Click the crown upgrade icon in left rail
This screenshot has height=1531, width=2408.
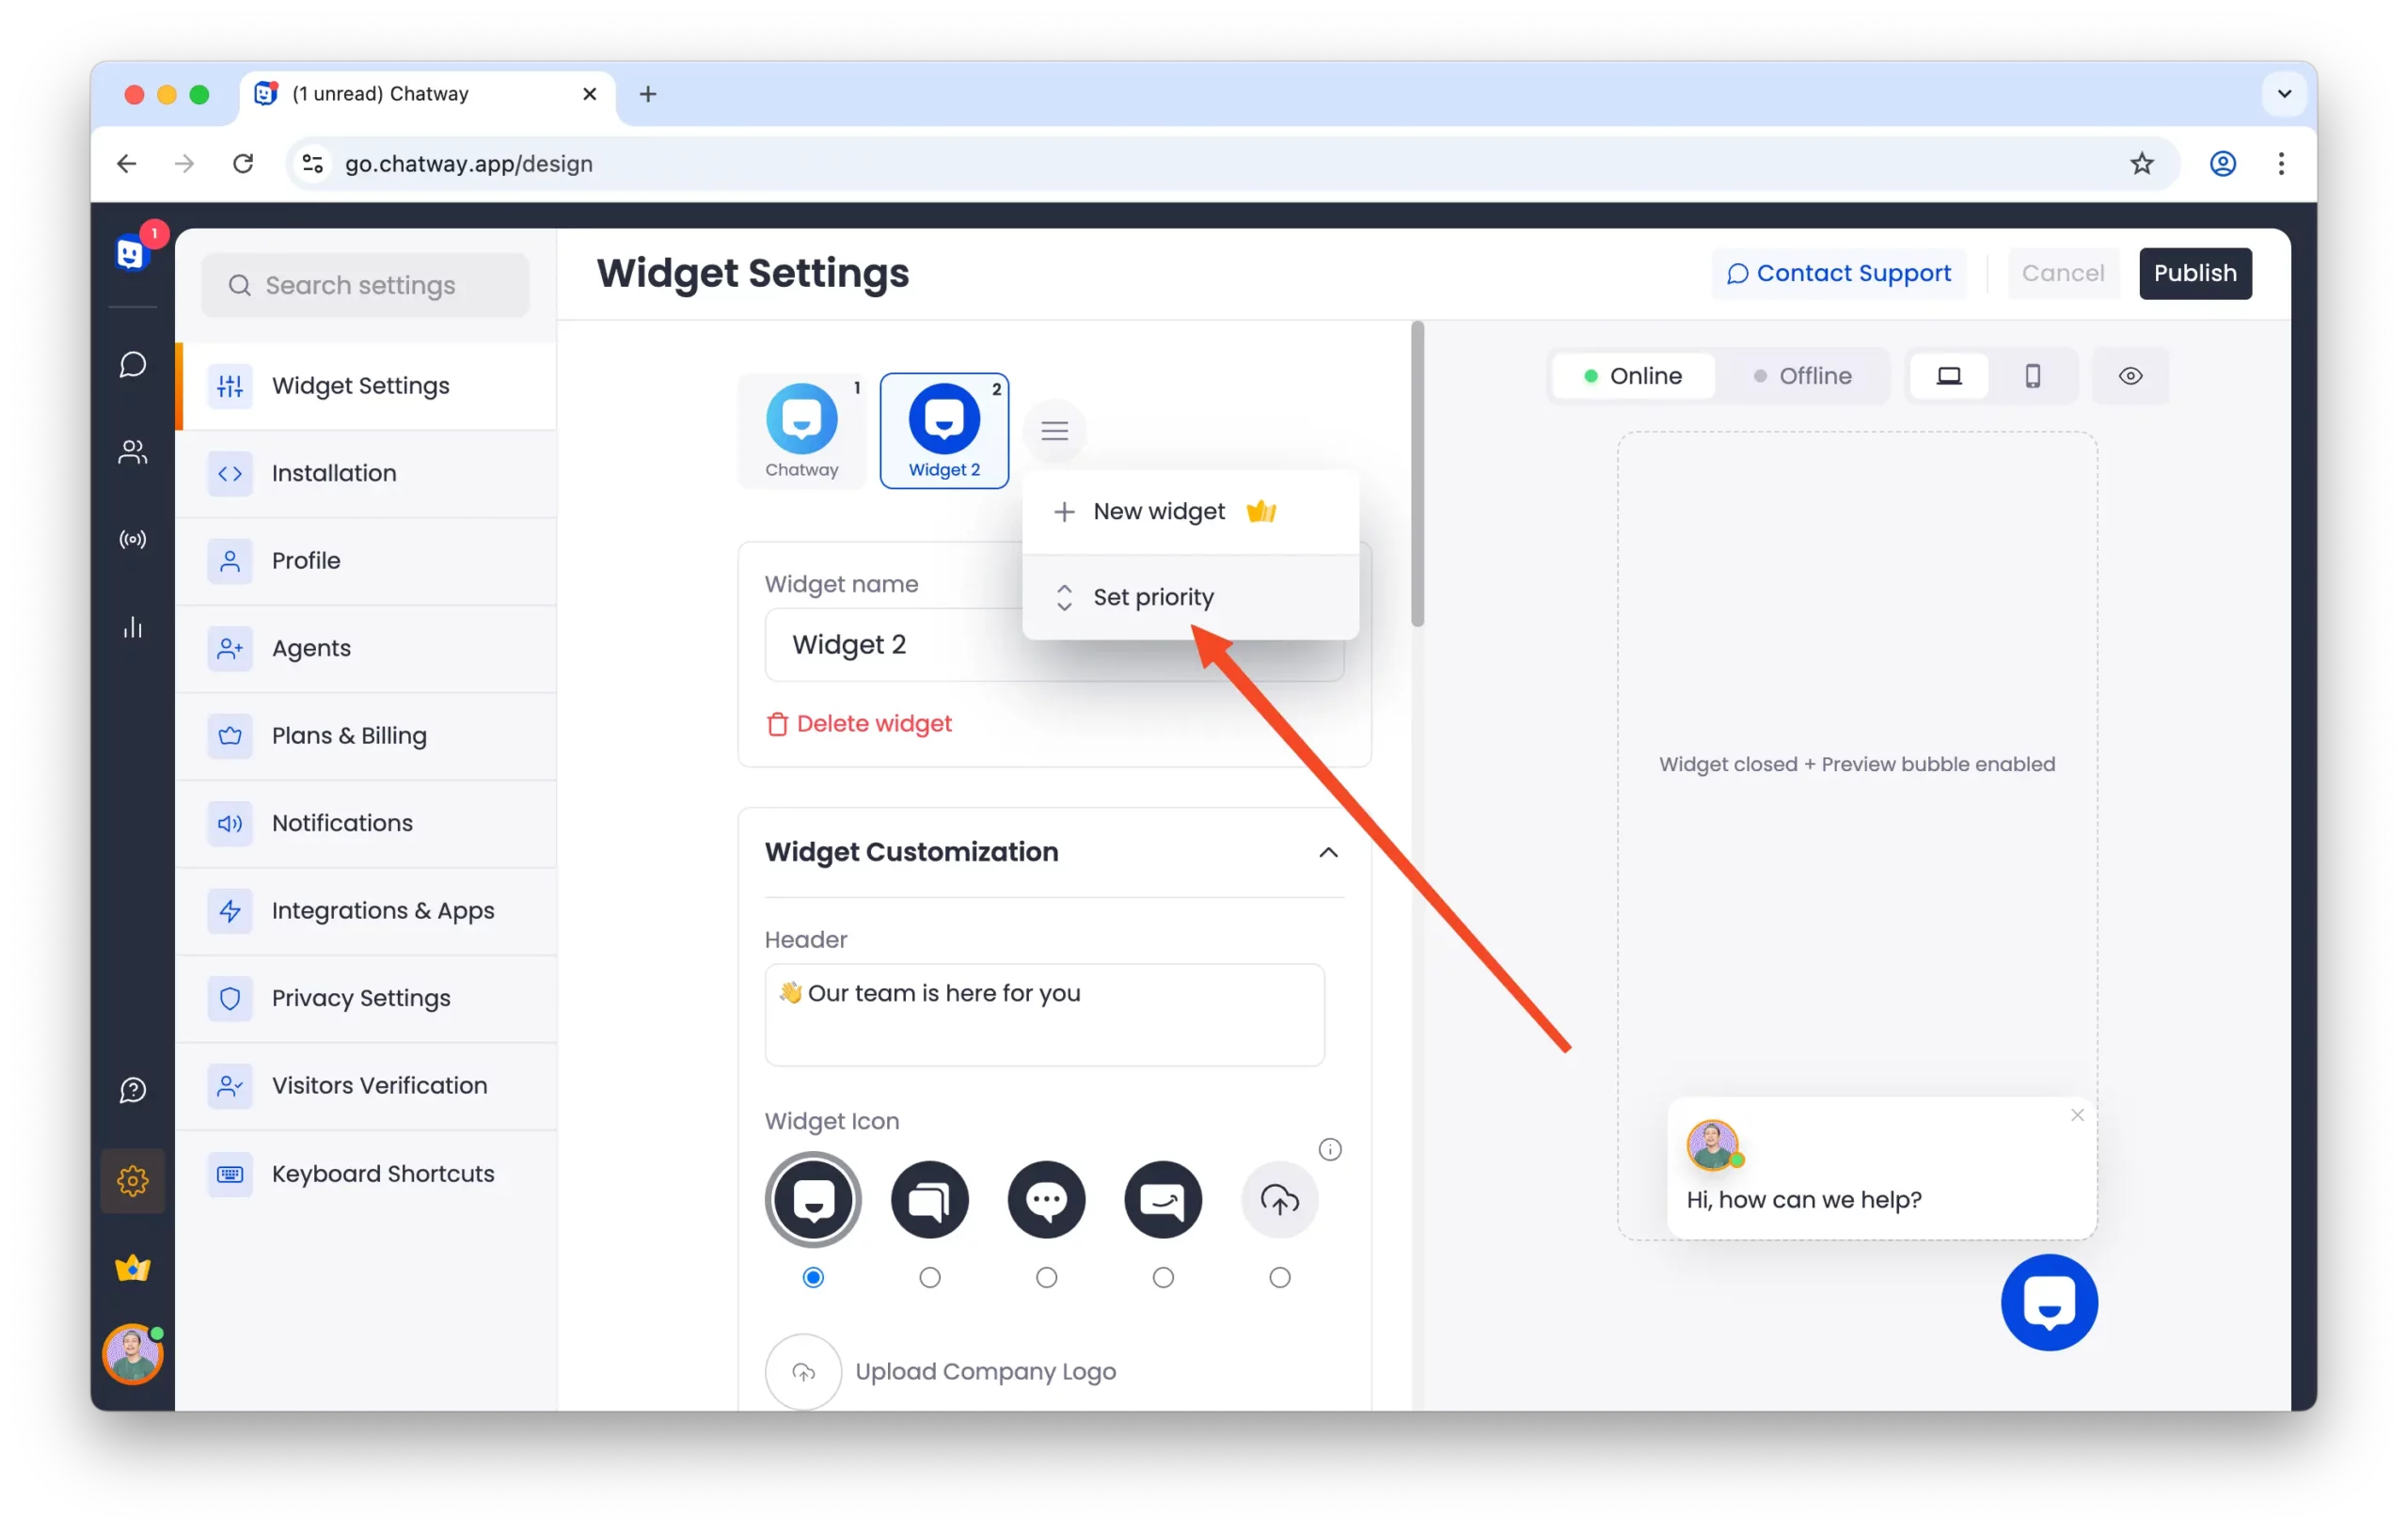(x=133, y=1268)
